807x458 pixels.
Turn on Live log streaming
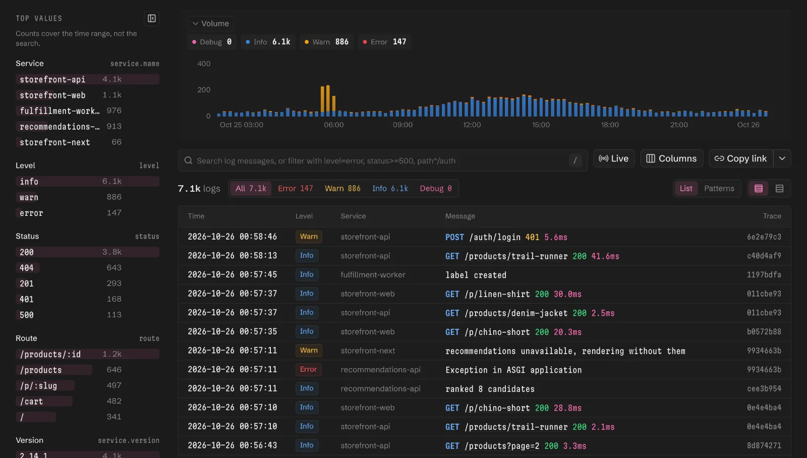point(614,158)
